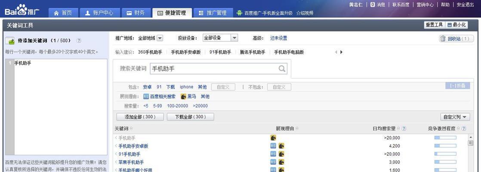Open 百度推广-手机版全面升级 link
Viewport: 481px width, 172px height.
pos(268,13)
